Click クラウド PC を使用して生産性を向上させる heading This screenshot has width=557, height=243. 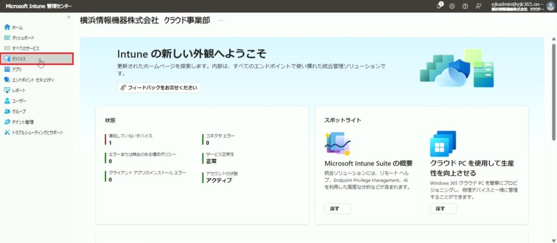point(472,168)
